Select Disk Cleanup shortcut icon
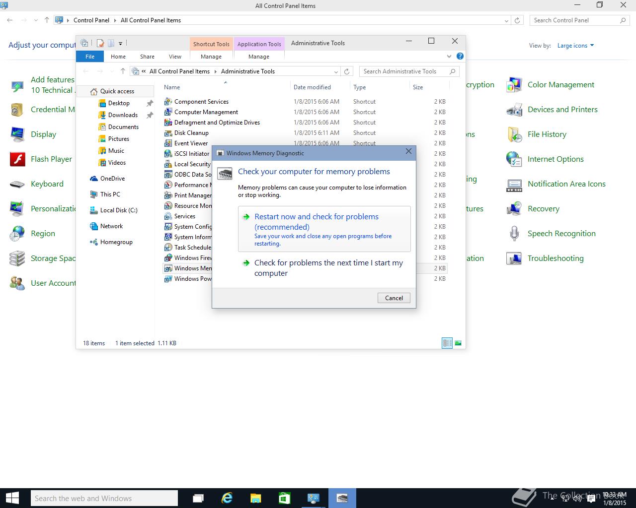 click(168, 132)
